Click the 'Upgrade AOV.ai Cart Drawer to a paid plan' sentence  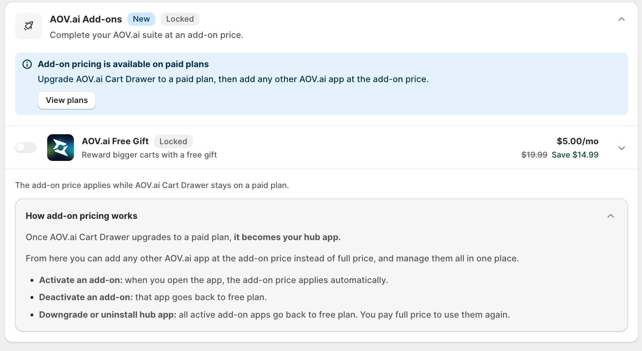(x=233, y=79)
